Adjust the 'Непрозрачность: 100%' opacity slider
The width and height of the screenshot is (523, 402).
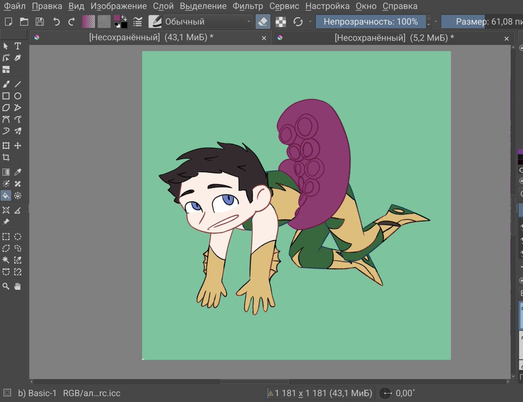pyautogui.click(x=370, y=21)
